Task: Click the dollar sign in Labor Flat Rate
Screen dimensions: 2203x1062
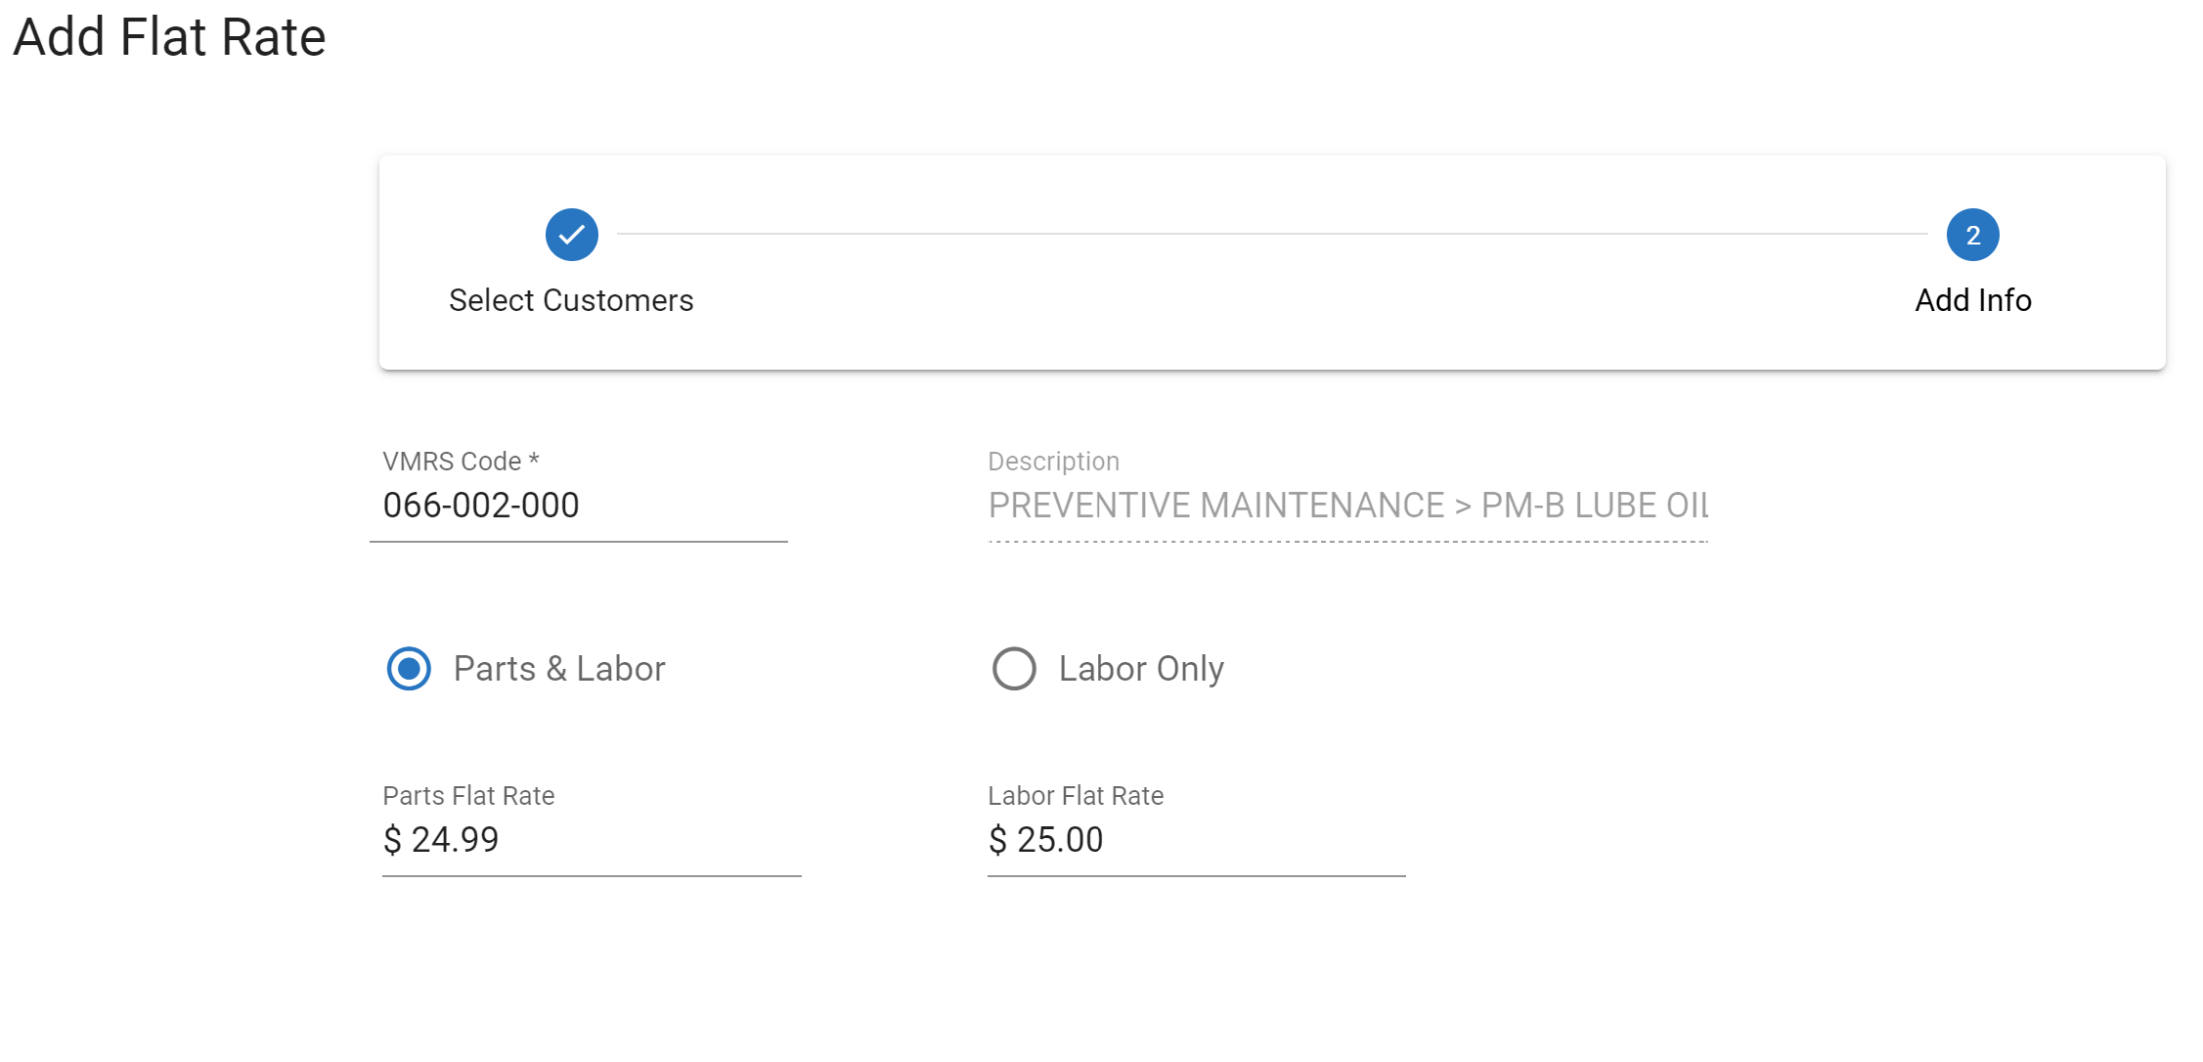Action: point(997,840)
